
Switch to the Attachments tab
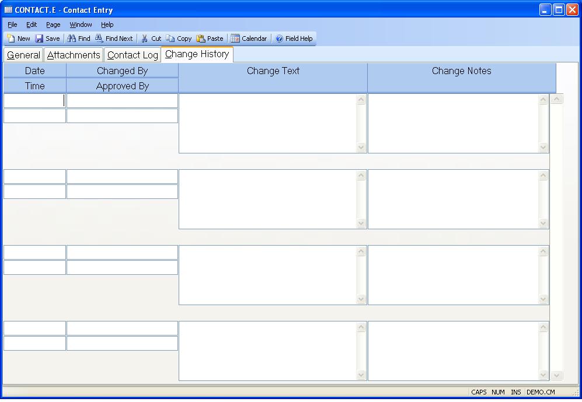click(74, 55)
